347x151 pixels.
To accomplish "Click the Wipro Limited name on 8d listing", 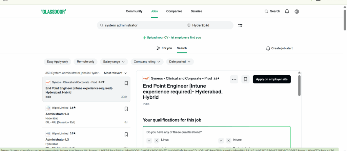I will pos(60,108).
